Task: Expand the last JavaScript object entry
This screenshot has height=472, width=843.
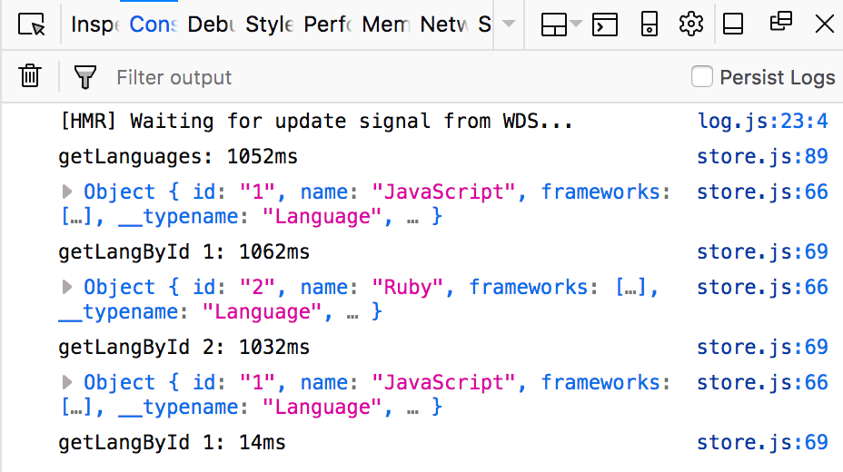Action: coord(67,382)
